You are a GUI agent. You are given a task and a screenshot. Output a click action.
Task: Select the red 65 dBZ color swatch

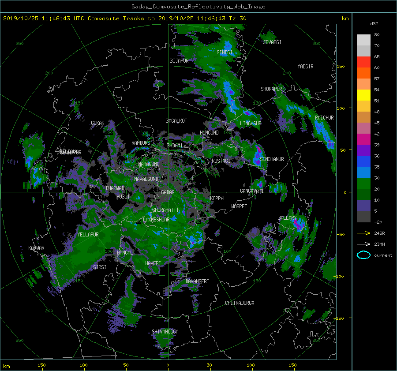(363, 62)
